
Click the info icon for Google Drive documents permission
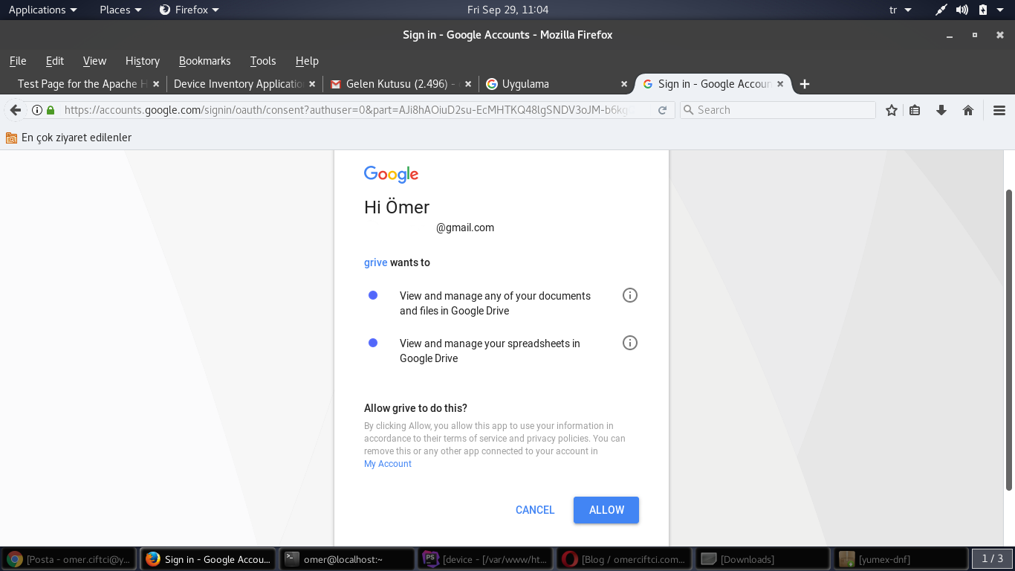629,295
